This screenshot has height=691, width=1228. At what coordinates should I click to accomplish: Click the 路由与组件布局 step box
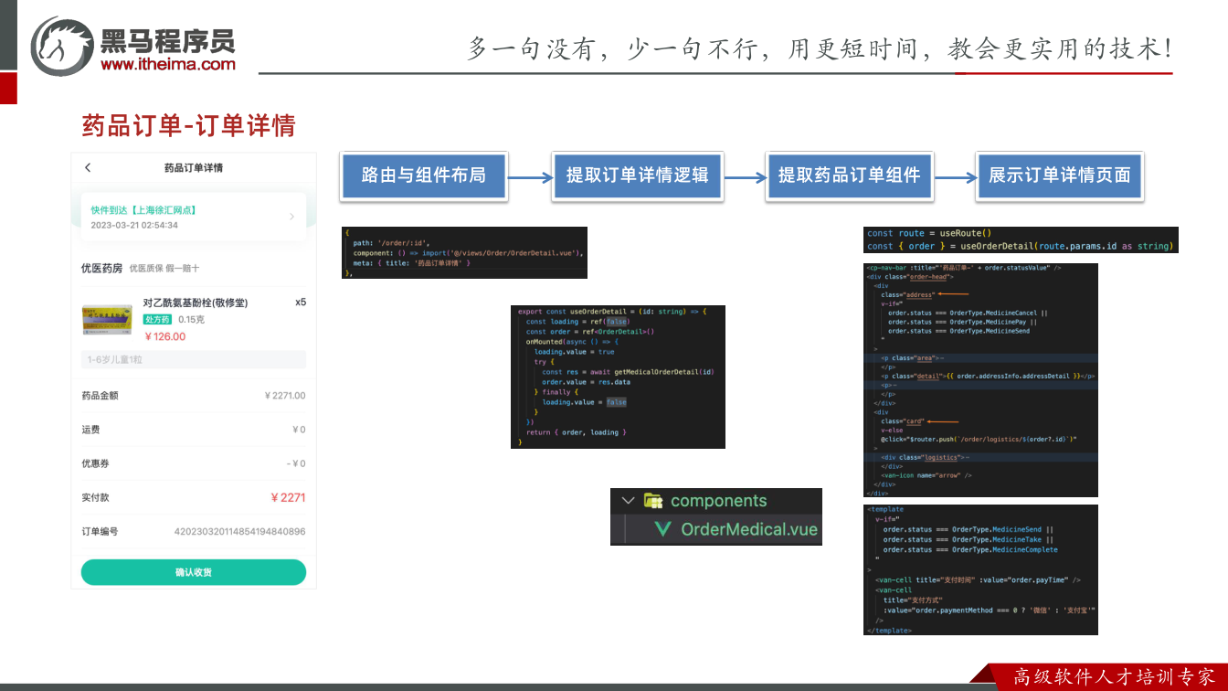[424, 175]
